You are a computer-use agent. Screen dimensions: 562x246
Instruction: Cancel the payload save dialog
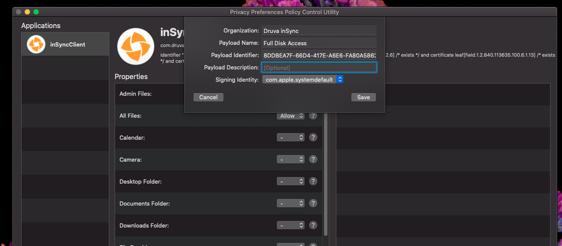click(x=208, y=97)
